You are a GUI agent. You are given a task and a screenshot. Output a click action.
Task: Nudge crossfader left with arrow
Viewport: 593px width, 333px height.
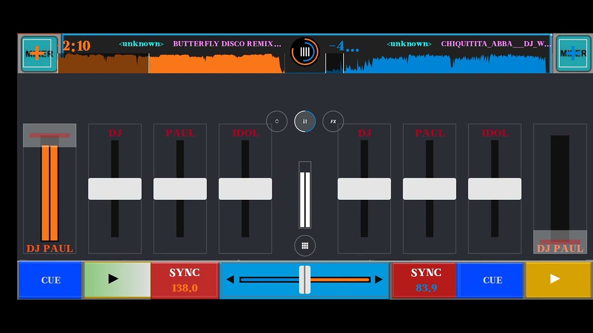click(230, 279)
